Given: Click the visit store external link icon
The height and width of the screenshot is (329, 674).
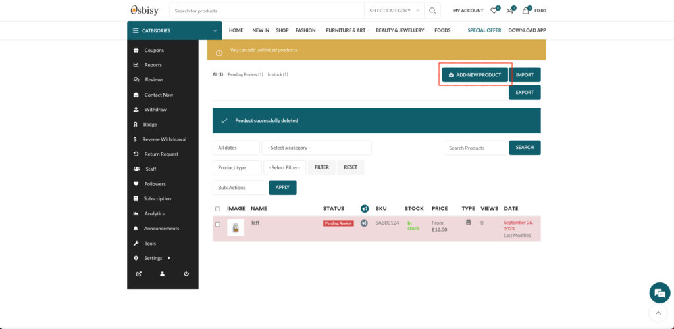Looking at the screenshot, I should 138,274.
